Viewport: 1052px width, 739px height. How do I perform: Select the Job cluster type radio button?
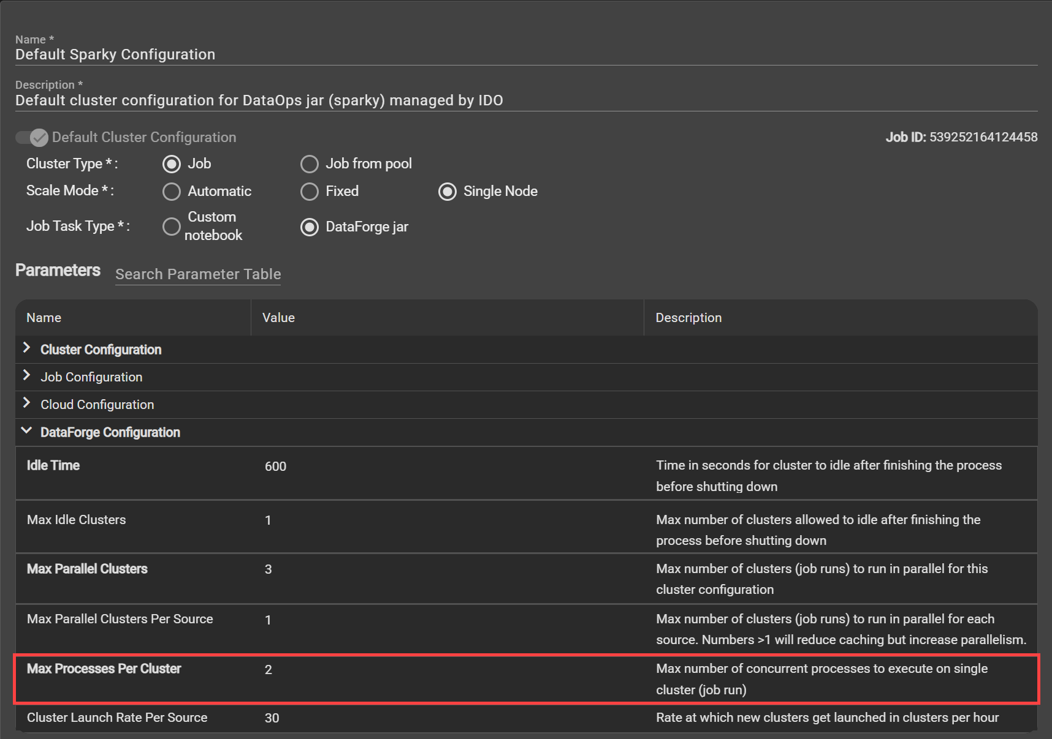click(x=172, y=163)
